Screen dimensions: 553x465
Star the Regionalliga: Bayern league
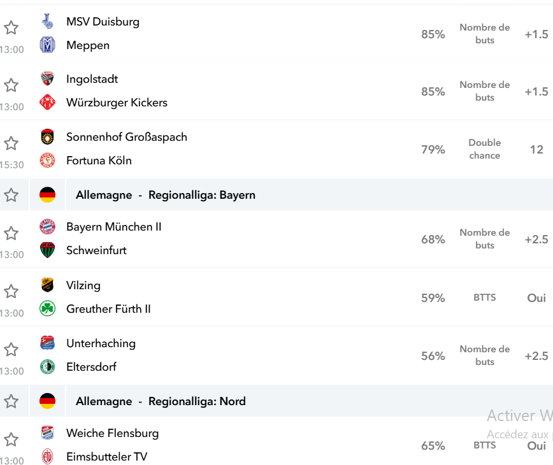coord(11,195)
